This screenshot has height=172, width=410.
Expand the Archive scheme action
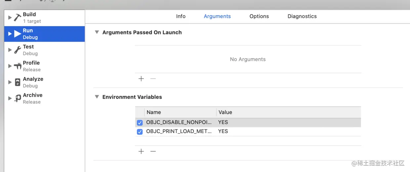pos(10,98)
